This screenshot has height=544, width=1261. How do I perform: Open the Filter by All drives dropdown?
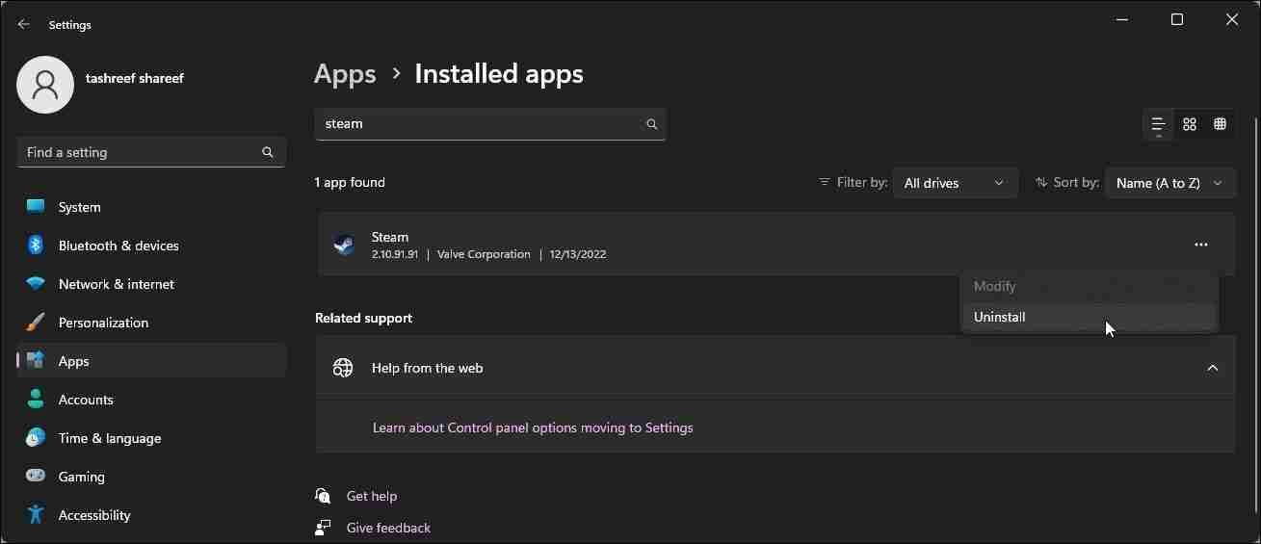[x=955, y=183]
